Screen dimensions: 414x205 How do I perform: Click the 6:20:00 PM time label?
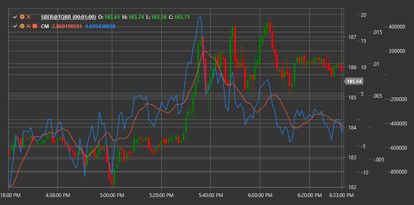coord(309,195)
